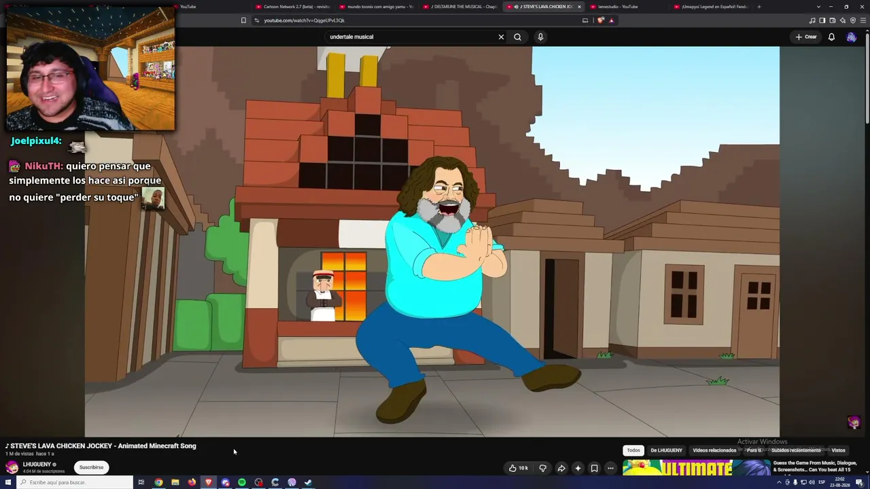The image size is (870, 489).
Task: Open the volume control in system tray
Action: pyautogui.click(x=812, y=482)
